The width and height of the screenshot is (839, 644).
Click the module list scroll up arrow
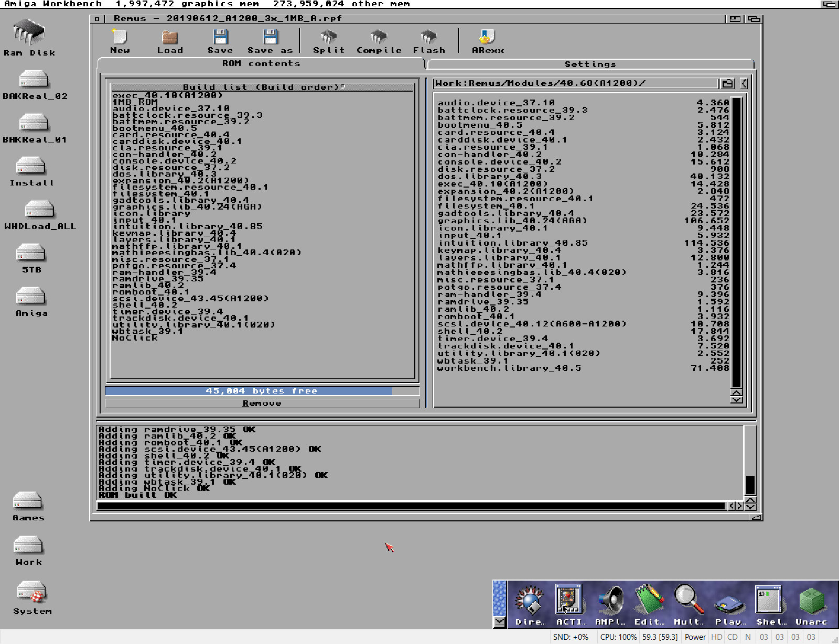coord(736,392)
